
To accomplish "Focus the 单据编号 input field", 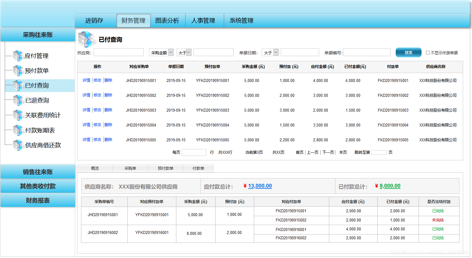I will [x=367, y=52].
